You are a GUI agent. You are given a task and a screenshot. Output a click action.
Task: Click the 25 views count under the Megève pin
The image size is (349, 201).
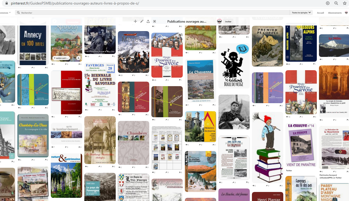pos(121,75)
